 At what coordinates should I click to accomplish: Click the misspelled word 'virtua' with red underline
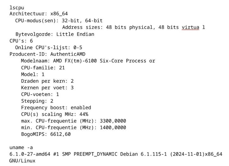[x=191, y=27]
